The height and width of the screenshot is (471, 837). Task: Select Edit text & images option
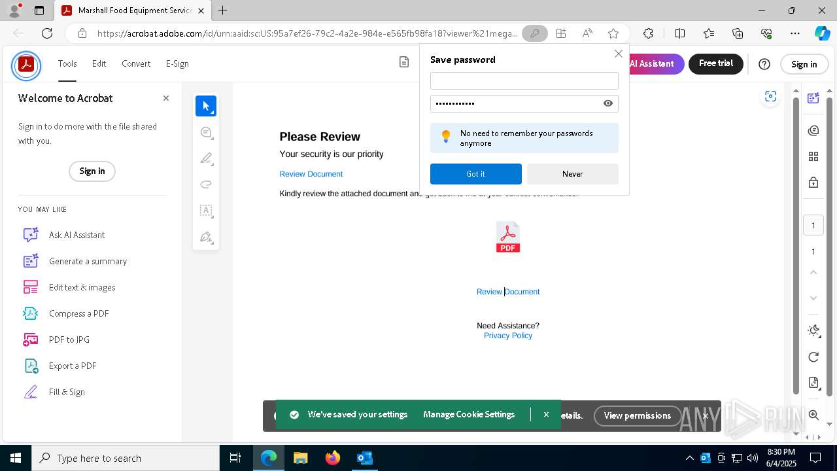pyautogui.click(x=82, y=287)
